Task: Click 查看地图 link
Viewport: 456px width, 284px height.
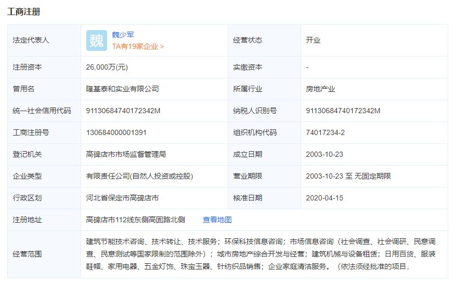Action: click(217, 220)
